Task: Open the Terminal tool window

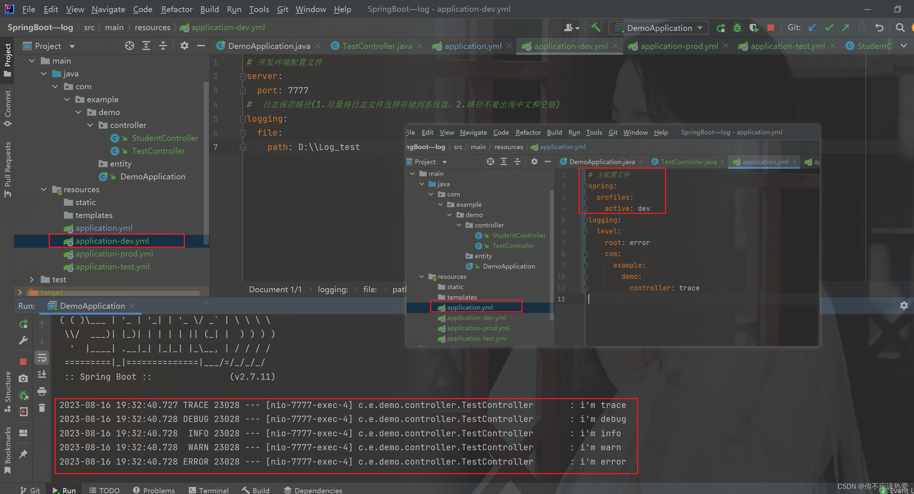Action: click(x=209, y=490)
